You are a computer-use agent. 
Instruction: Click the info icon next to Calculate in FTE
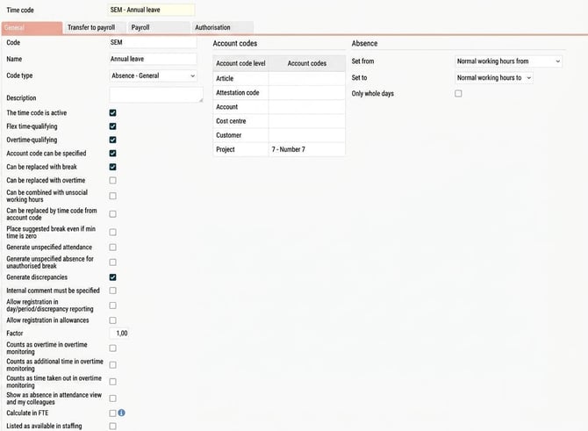(x=121, y=413)
